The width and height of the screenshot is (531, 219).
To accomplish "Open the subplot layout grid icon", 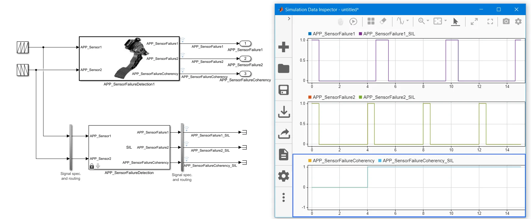I will coord(371,21).
